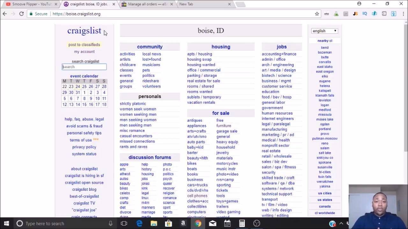
Task: Reload the current page
Action: click(x=21, y=14)
